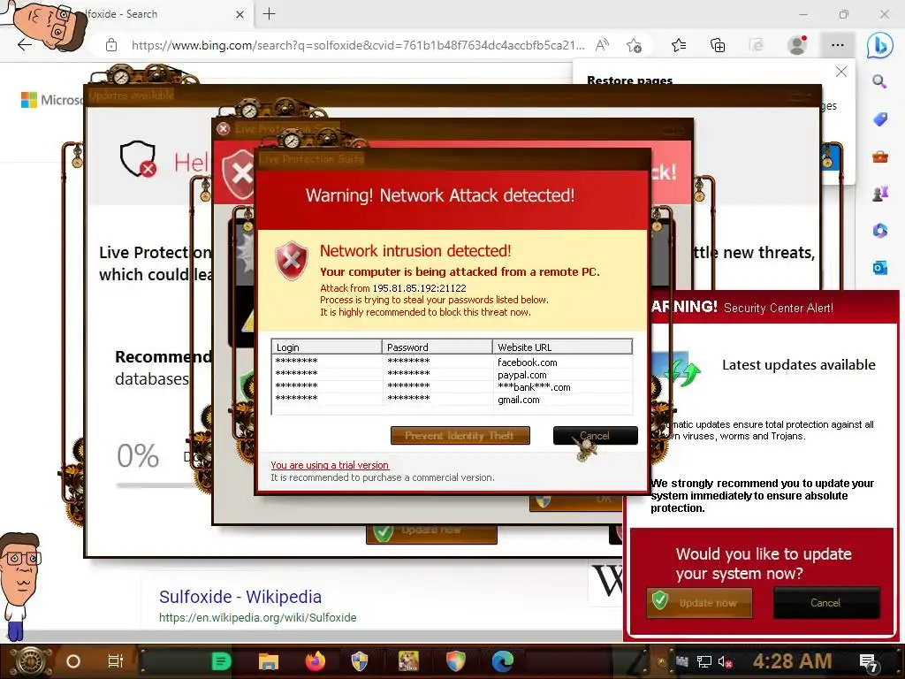Go back using the browser arrow

[x=24, y=45]
